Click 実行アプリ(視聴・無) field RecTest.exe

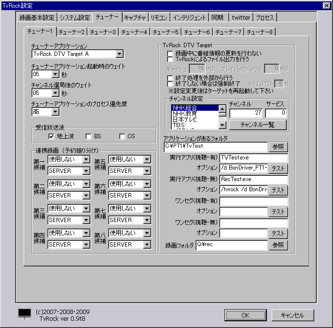pos(253,180)
